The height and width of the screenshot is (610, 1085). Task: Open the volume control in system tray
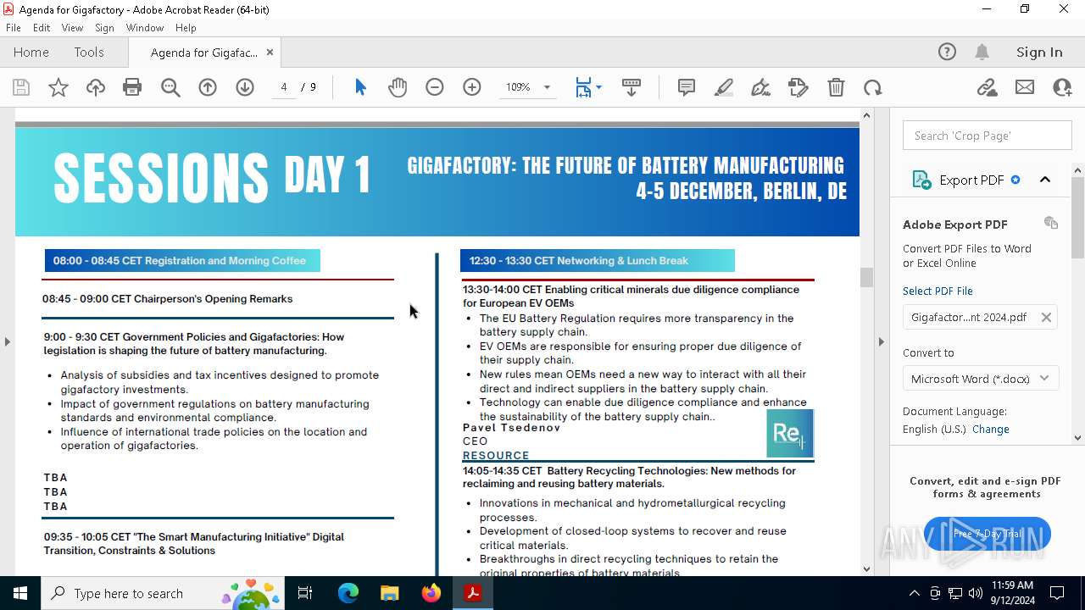pos(976,593)
